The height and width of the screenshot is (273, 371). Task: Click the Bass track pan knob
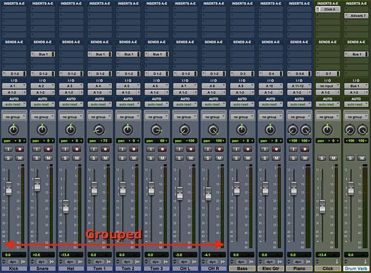pyautogui.click(x=241, y=129)
